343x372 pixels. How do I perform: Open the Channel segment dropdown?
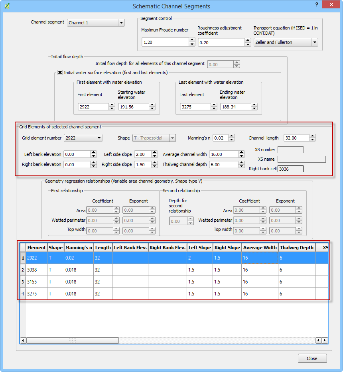121,23
